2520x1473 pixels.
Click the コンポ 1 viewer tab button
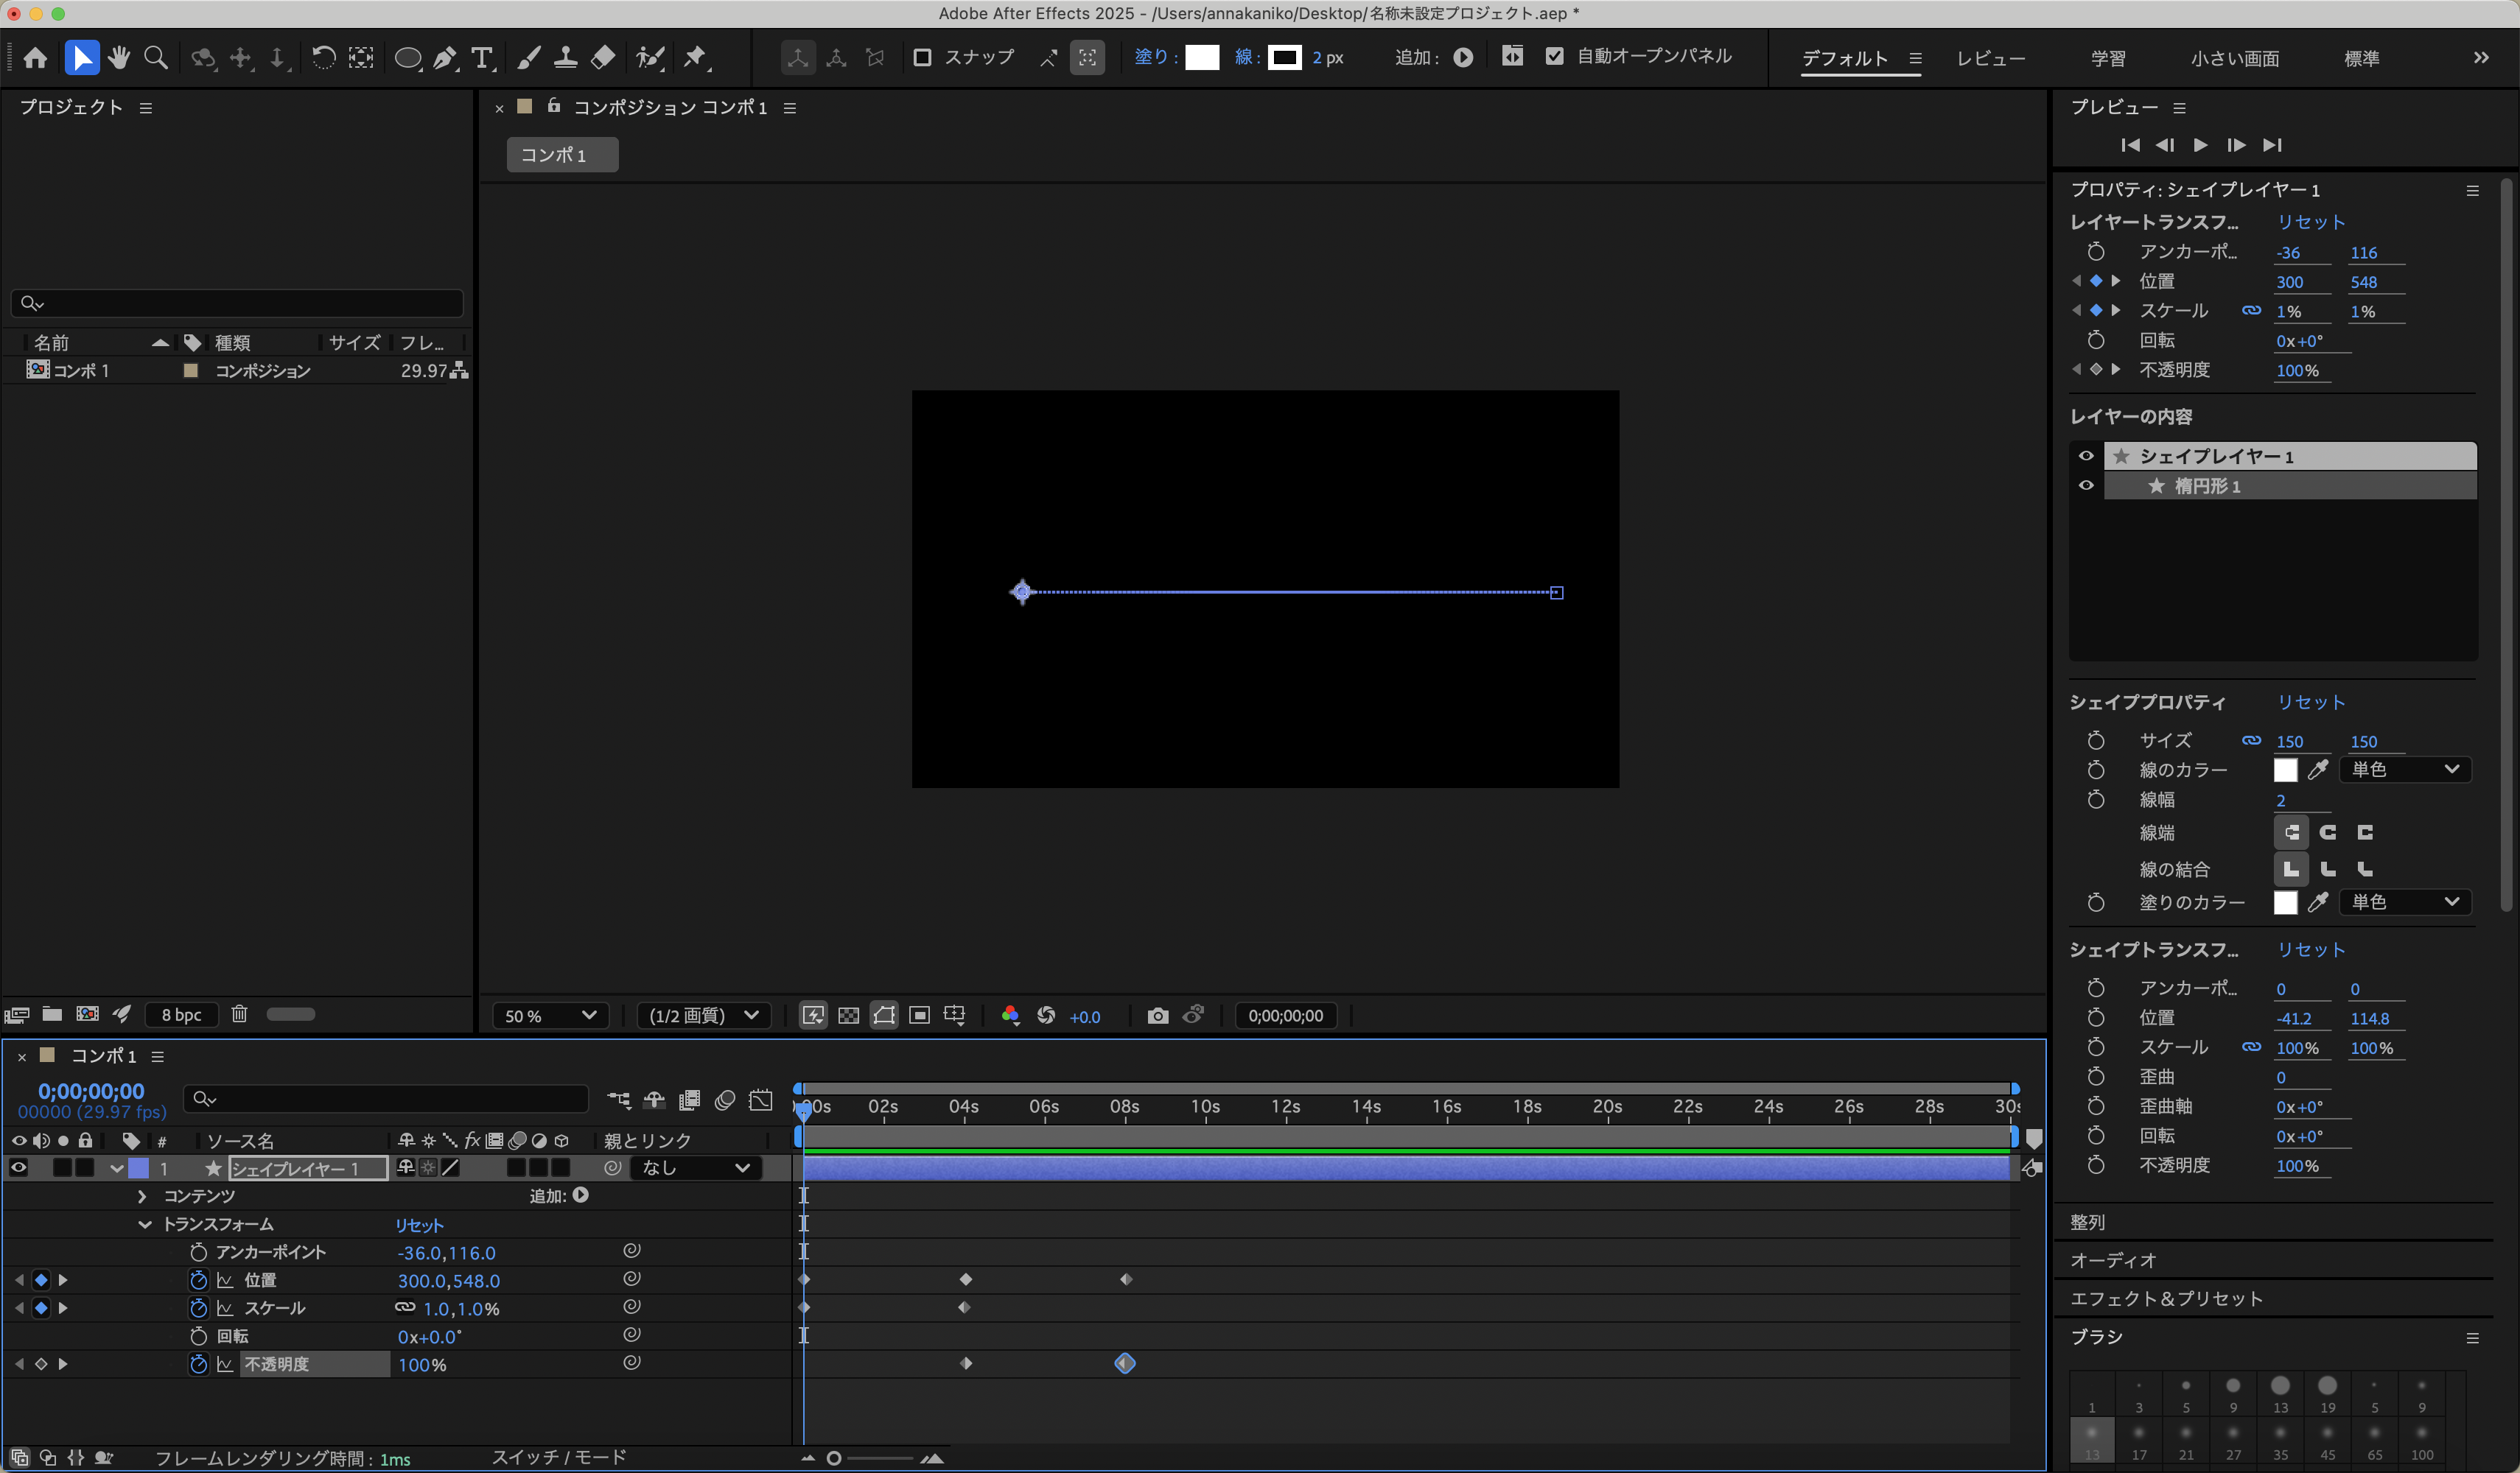[562, 155]
